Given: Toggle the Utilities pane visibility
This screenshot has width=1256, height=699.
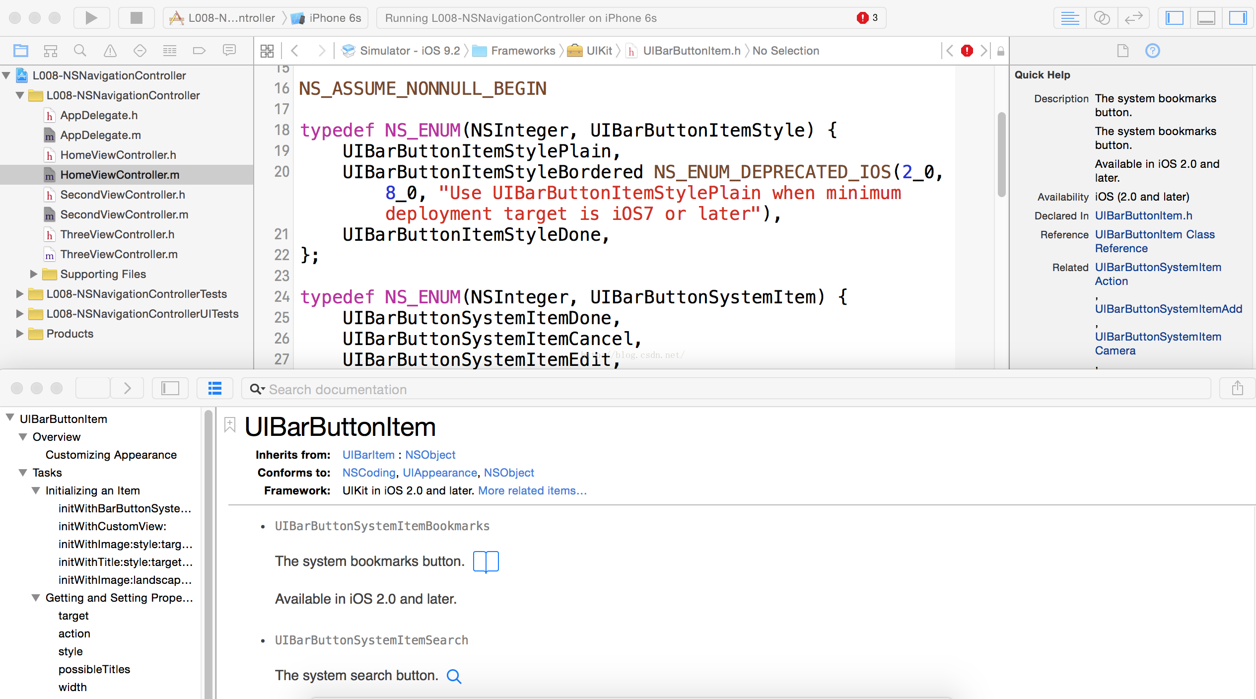Looking at the screenshot, I should coord(1238,18).
